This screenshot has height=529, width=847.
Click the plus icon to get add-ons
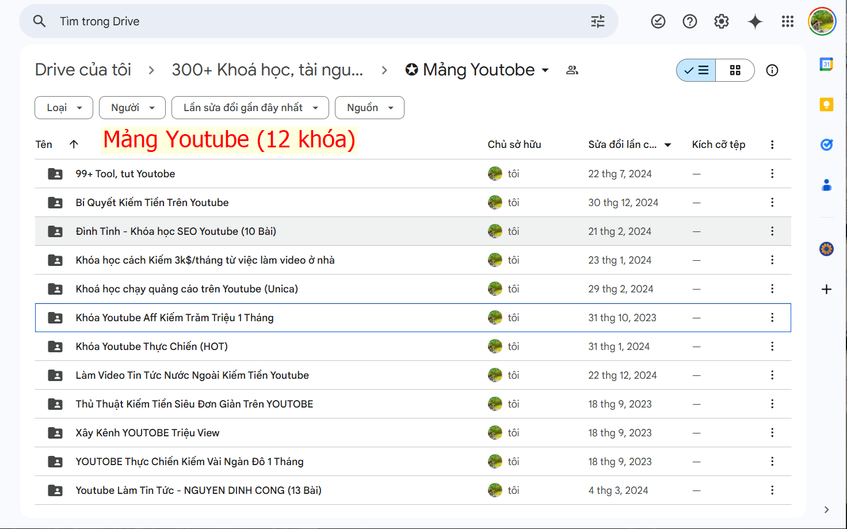tap(826, 289)
